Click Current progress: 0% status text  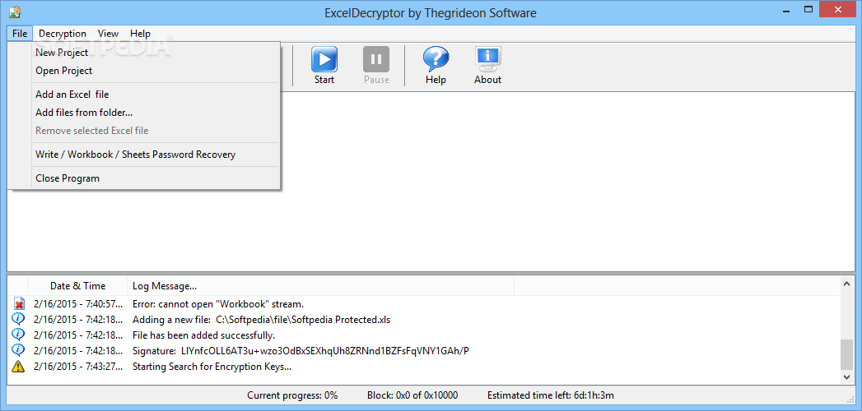click(x=292, y=395)
